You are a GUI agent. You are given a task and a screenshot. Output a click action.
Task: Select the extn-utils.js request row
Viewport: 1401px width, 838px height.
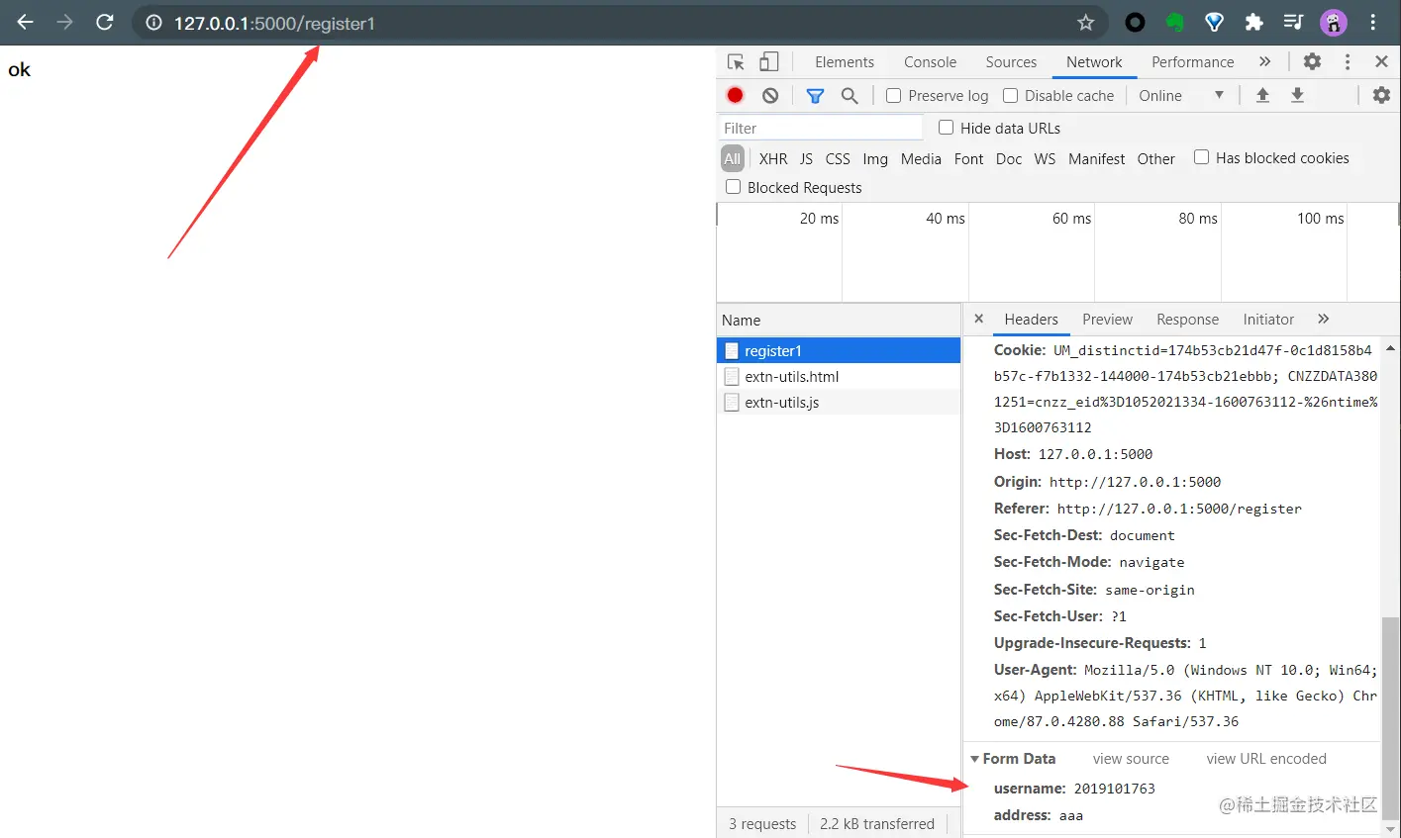coord(839,402)
